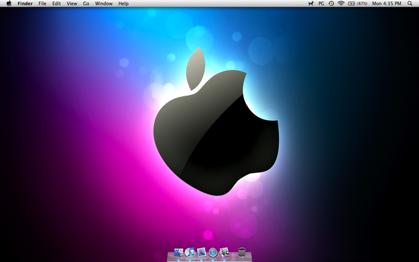Open the Go menu
The width and height of the screenshot is (419, 262).
tap(86, 3)
